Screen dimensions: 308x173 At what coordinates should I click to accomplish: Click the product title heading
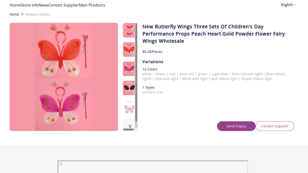(x=214, y=33)
